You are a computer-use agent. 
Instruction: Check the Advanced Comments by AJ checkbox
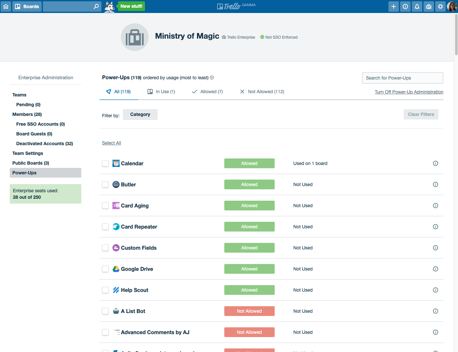[105, 332]
